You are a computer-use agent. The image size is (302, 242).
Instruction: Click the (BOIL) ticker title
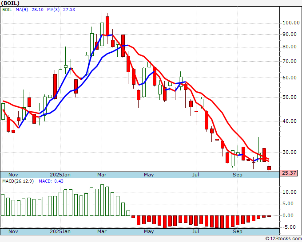tap(11, 3)
